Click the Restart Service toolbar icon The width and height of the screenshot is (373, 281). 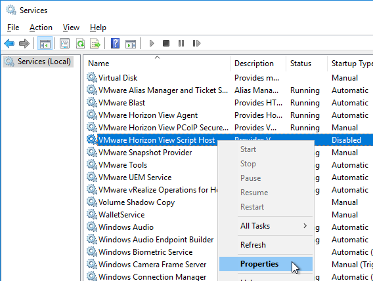tap(196, 43)
